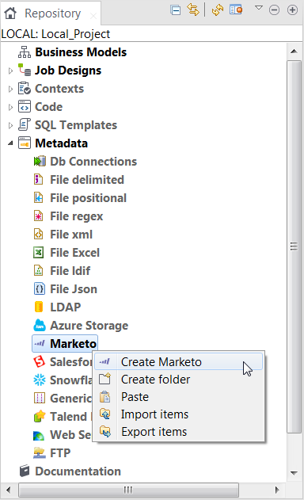Click the Web Service globe icon

(39, 435)
